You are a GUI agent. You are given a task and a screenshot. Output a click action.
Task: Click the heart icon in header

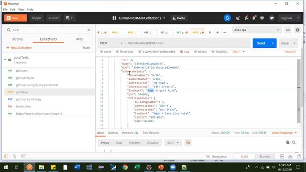(262, 18)
